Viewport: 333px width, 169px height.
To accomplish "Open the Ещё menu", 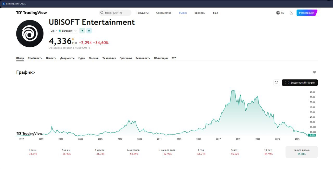I will pyautogui.click(x=215, y=13).
